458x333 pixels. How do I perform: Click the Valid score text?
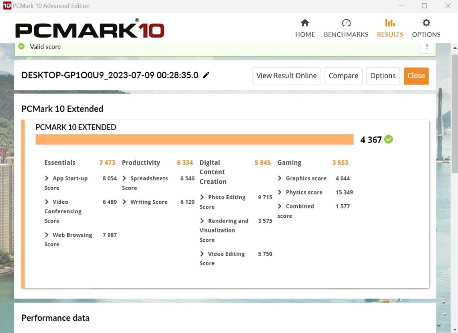45,46
